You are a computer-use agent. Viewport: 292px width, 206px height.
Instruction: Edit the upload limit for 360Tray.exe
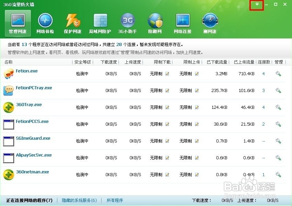pyautogui.click(x=196, y=107)
